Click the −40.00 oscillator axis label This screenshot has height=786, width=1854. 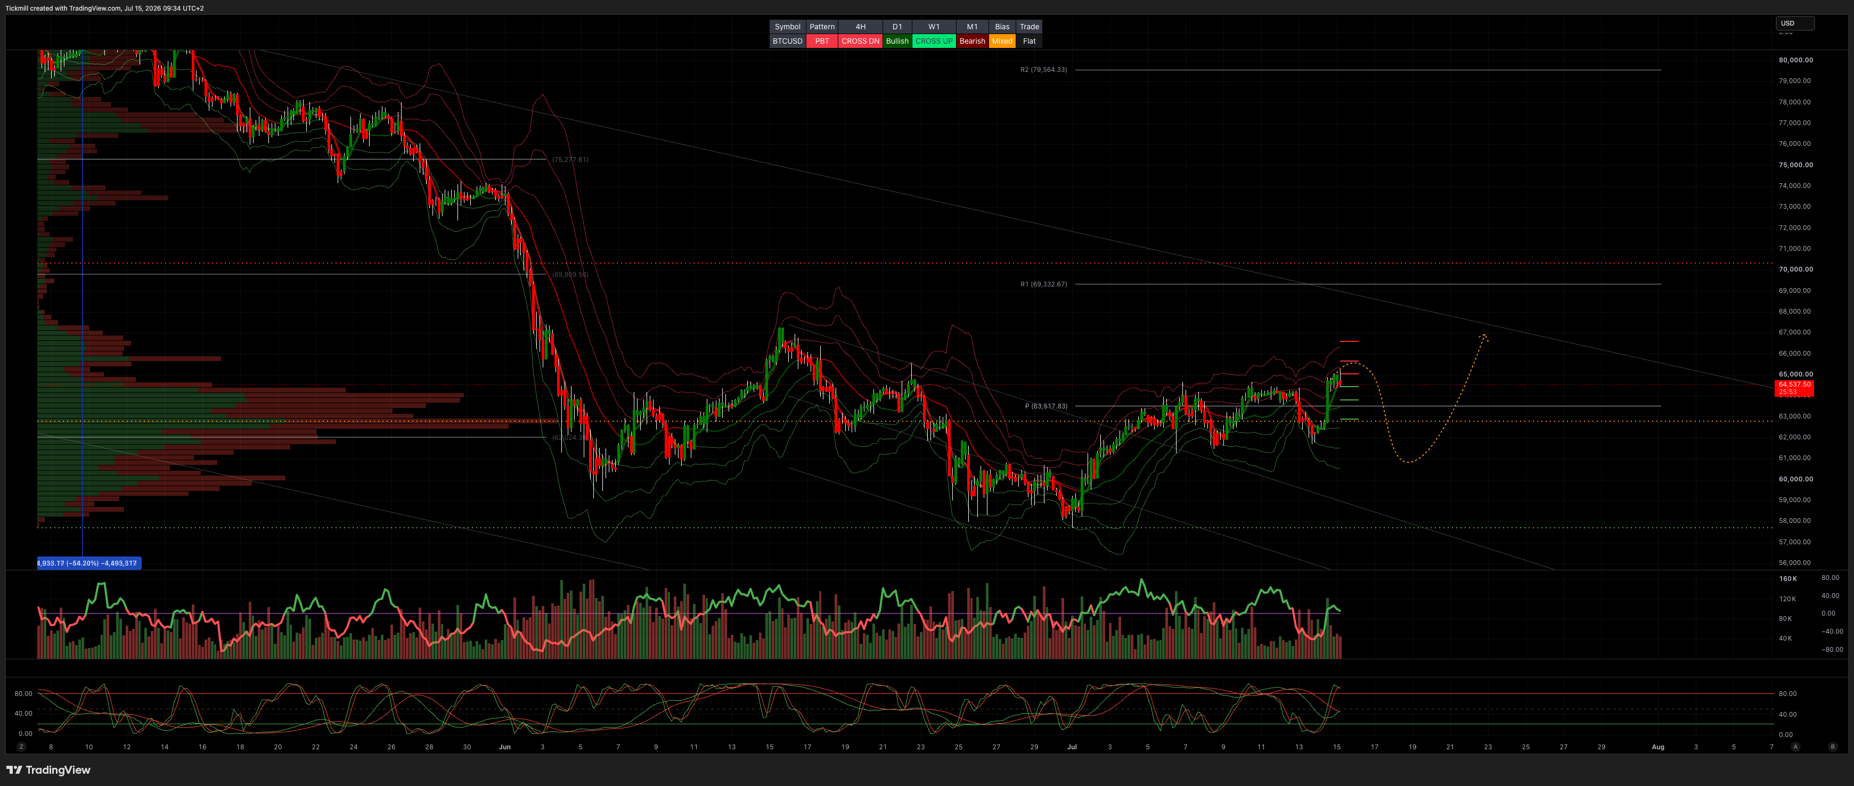click(1832, 631)
